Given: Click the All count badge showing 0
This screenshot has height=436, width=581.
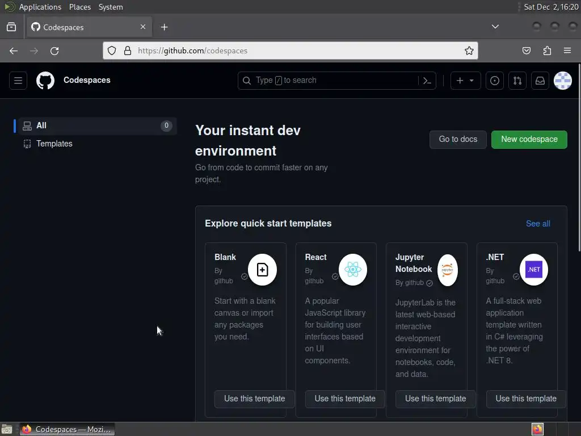Looking at the screenshot, I should [x=166, y=125].
